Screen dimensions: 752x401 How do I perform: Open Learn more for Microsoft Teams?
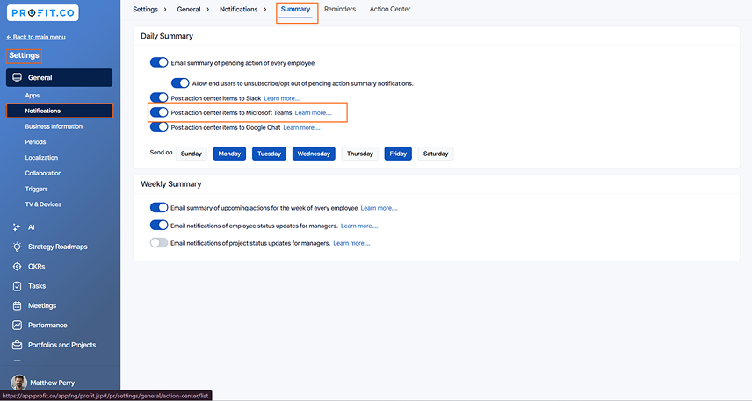pyautogui.click(x=313, y=113)
